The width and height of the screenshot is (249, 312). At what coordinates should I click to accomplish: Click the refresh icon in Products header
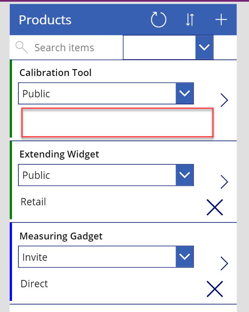[x=158, y=20]
